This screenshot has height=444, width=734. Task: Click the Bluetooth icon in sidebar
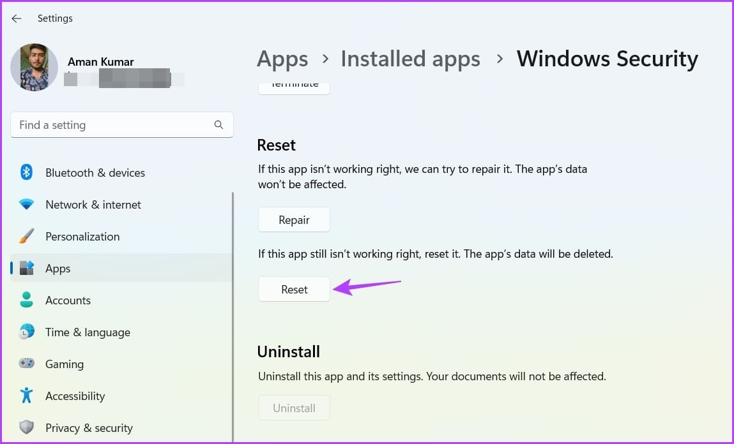(x=26, y=172)
